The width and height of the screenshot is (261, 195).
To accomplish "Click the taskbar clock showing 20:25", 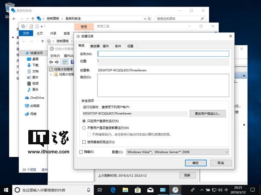I will click(238, 190).
